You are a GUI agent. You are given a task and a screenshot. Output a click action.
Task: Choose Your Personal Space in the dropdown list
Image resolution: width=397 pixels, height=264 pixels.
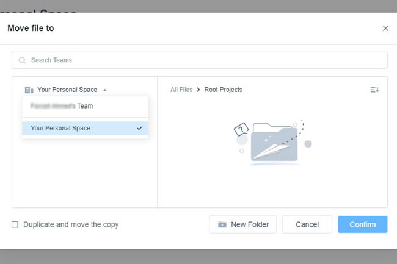pyautogui.click(x=60, y=128)
